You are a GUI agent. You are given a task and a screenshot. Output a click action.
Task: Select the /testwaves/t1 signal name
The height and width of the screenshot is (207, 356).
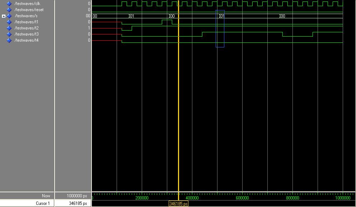pos(26,22)
